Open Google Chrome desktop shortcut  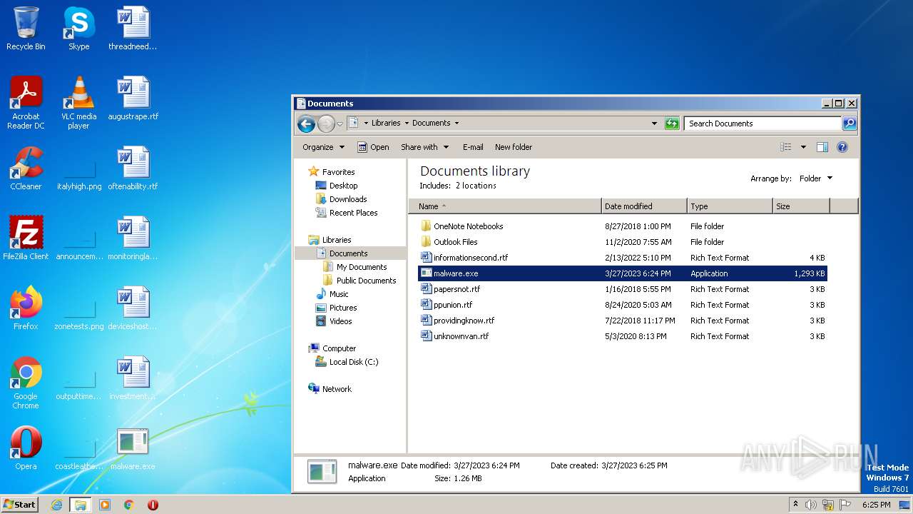pyautogui.click(x=26, y=383)
